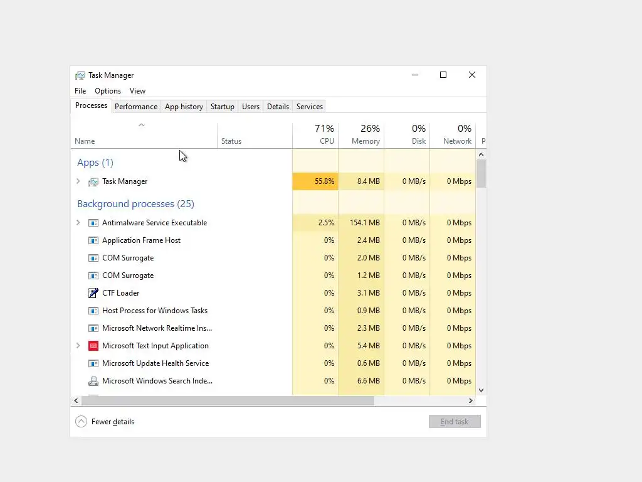Click the Microsoft Update Health Service icon
The width and height of the screenshot is (642, 482).
93,363
